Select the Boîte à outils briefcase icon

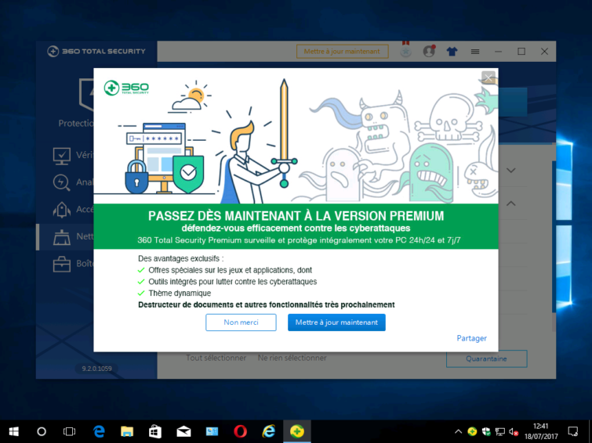pyautogui.click(x=61, y=264)
